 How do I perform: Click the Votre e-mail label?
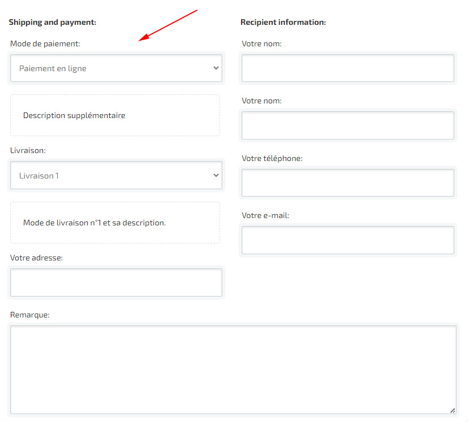click(x=265, y=215)
